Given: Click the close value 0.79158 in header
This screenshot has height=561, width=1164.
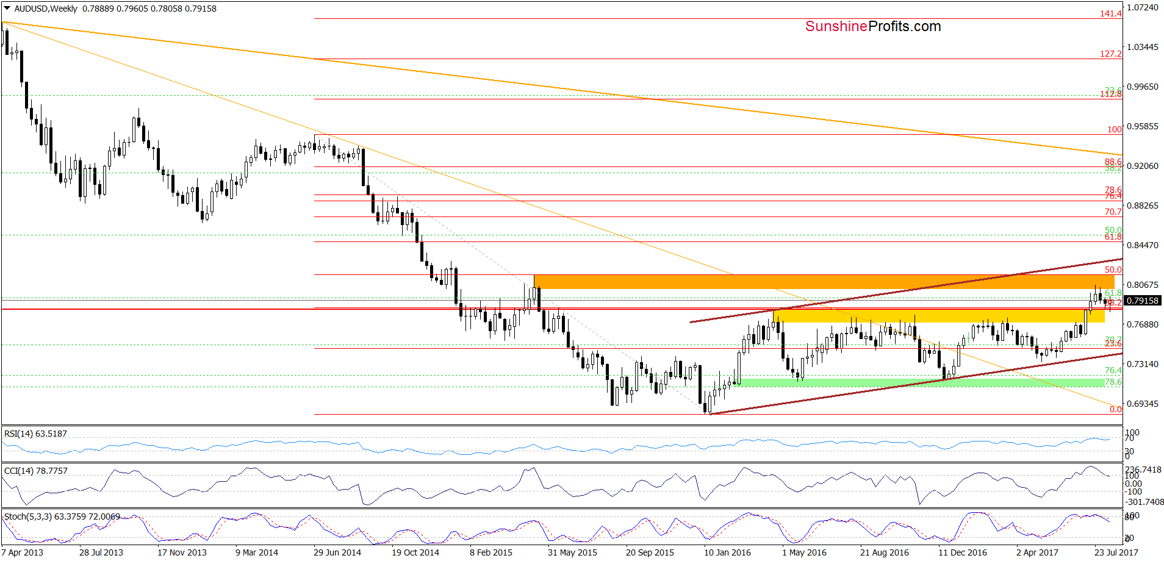Looking at the screenshot, I should coord(201,9).
